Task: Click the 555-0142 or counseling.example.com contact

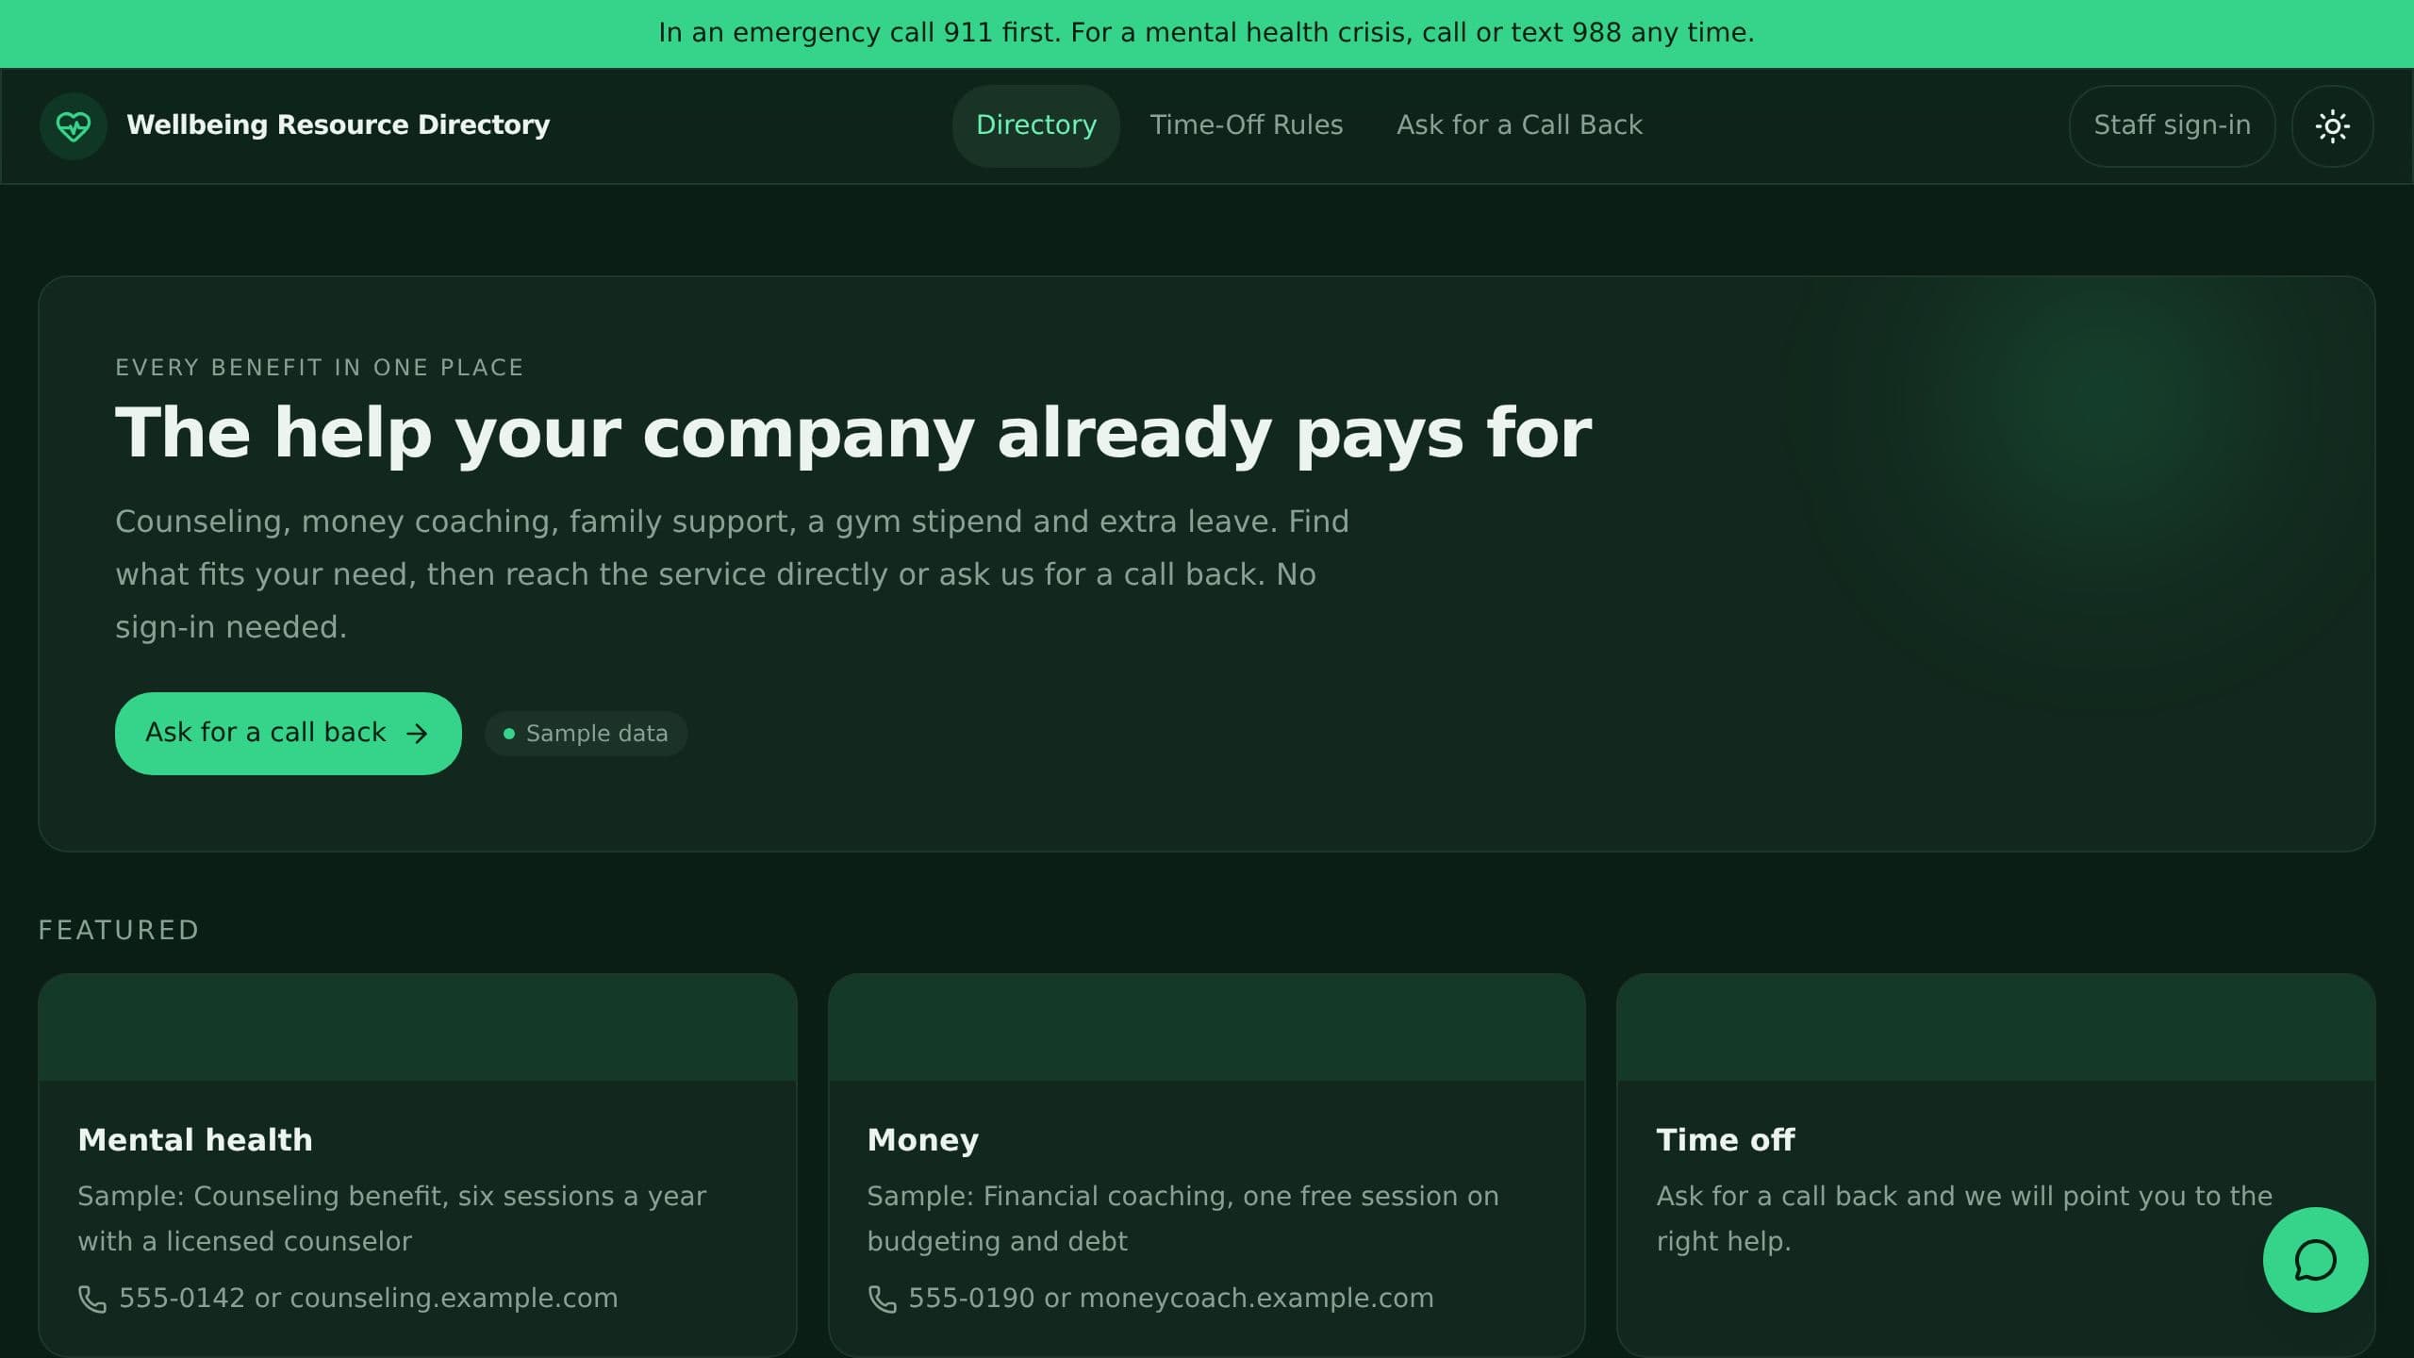Action: tap(348, 1299)
